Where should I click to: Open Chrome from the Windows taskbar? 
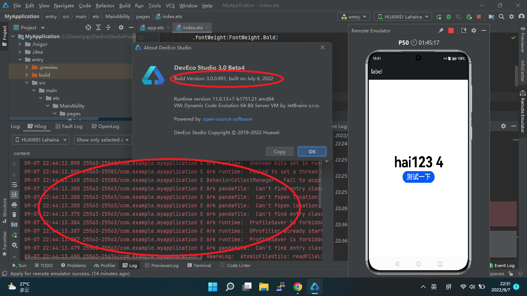(x=297, y=286)
